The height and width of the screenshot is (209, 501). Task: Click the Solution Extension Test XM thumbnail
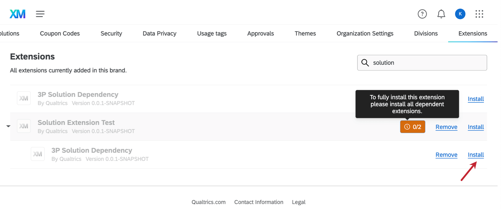pos(24,126)
